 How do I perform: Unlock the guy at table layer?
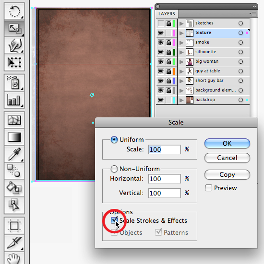(x=168, y=71)
